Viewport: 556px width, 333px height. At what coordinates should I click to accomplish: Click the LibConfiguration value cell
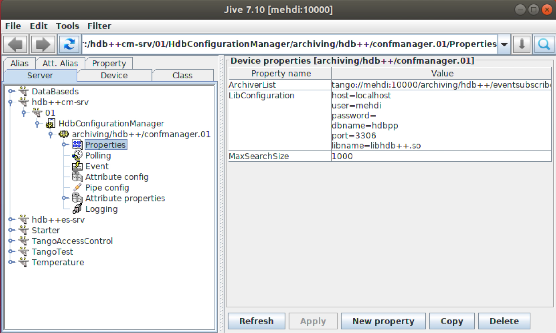point(441,120)
